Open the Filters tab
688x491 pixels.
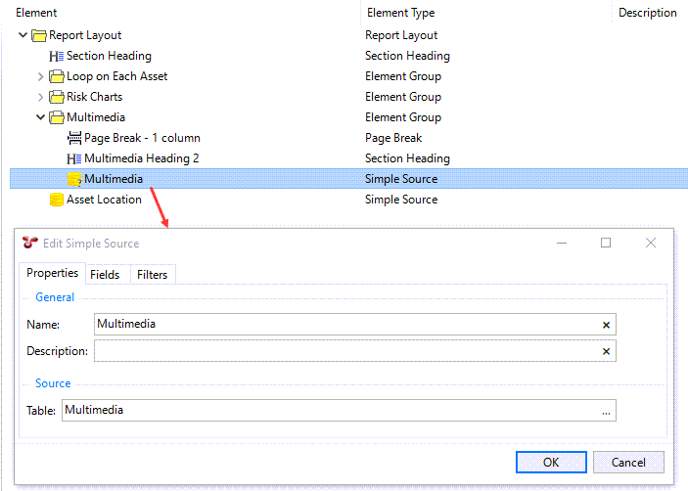pos(153,275)
